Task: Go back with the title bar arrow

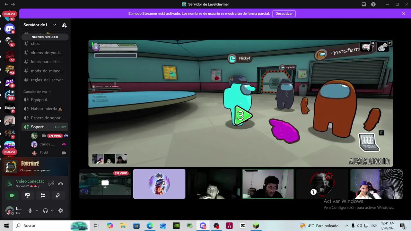Action: pos(6,4)
